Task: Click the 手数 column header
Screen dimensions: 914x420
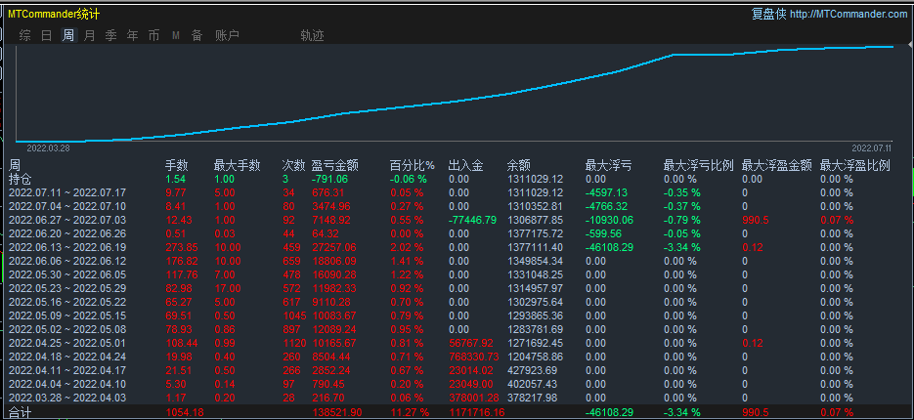Action: coord(177,165)
